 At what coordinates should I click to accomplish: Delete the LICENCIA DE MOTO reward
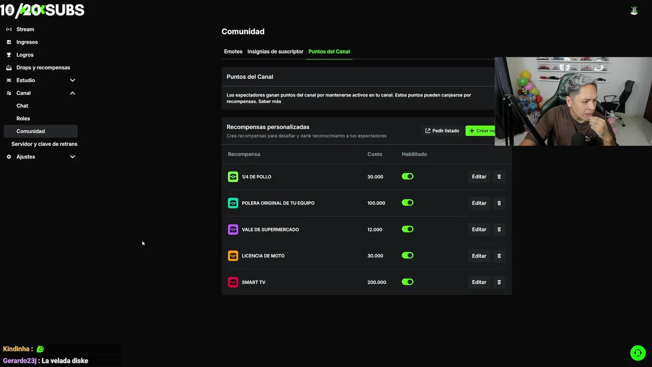(499, 256)
